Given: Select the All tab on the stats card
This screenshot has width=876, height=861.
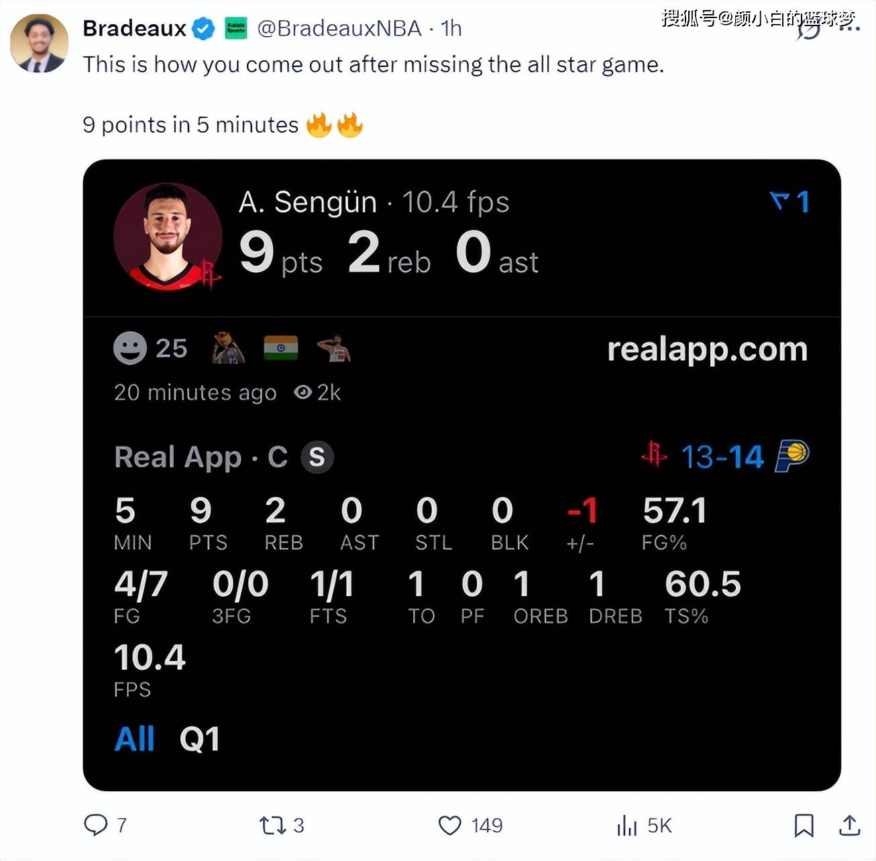Looking at the screenshot, I should pos(134,738).
